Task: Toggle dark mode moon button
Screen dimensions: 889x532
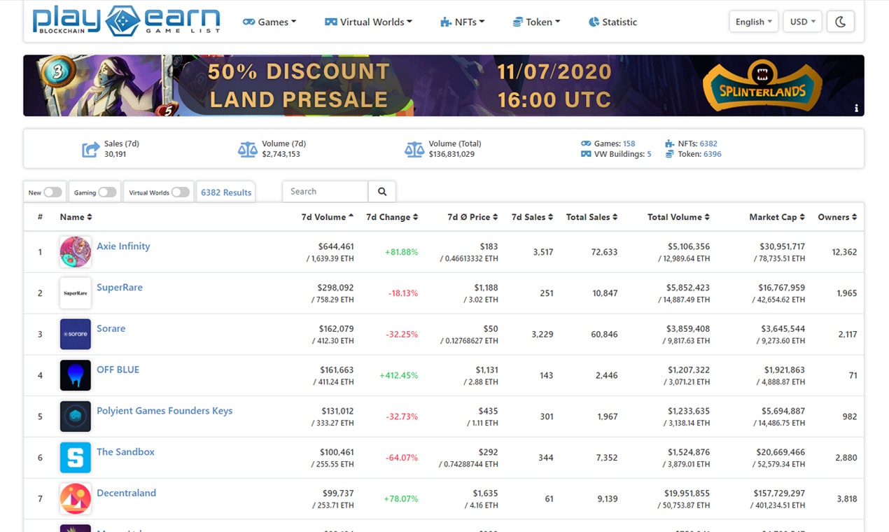Action: 841,22
